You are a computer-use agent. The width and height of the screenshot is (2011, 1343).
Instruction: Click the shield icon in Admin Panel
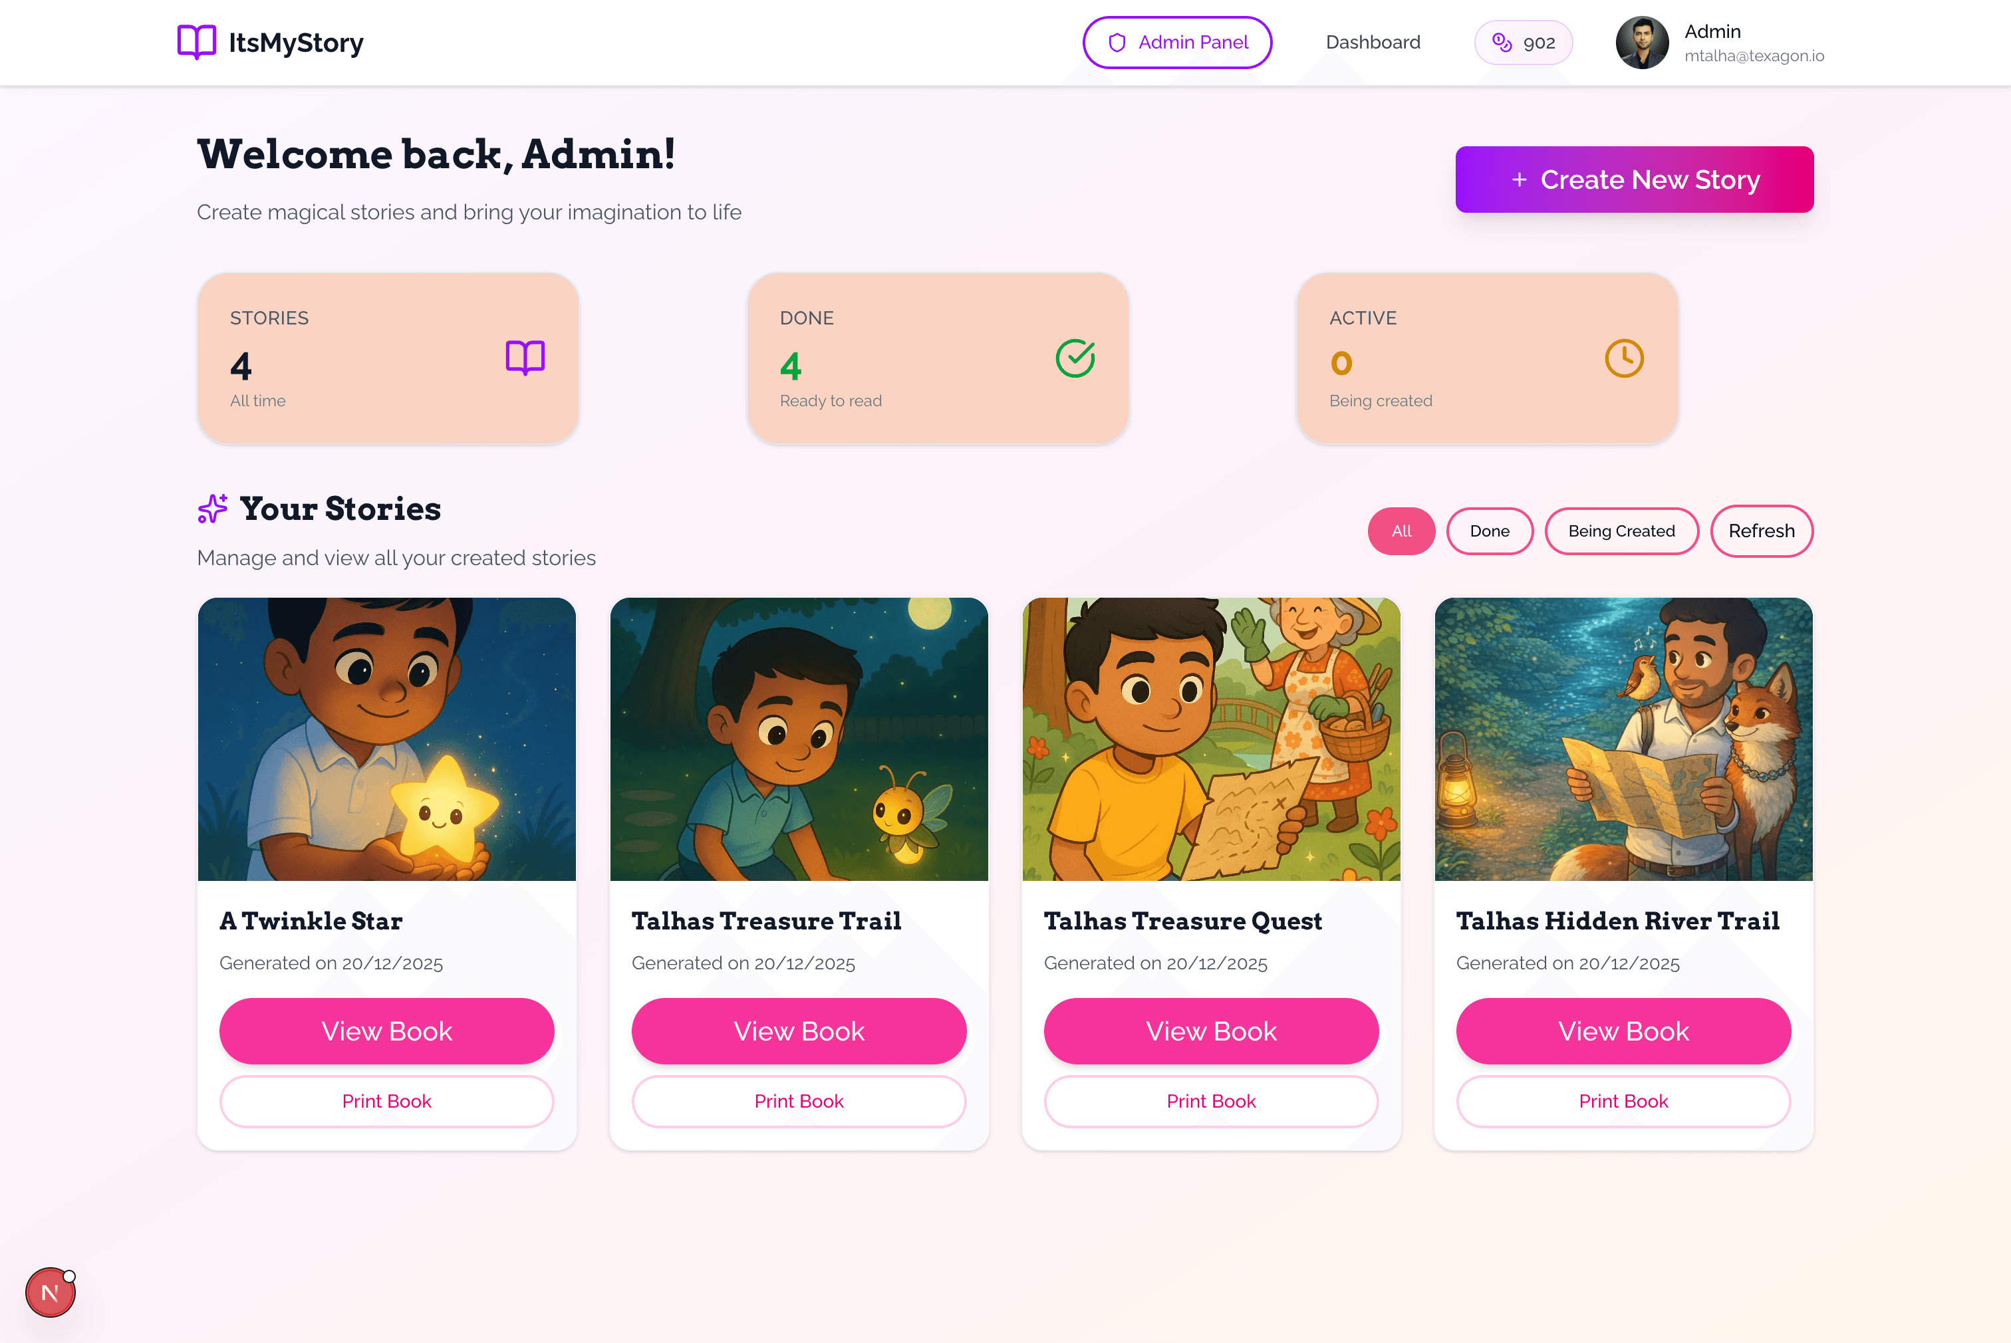point(1117,43)
